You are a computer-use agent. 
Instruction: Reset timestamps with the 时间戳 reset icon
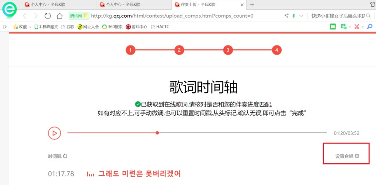65,156
